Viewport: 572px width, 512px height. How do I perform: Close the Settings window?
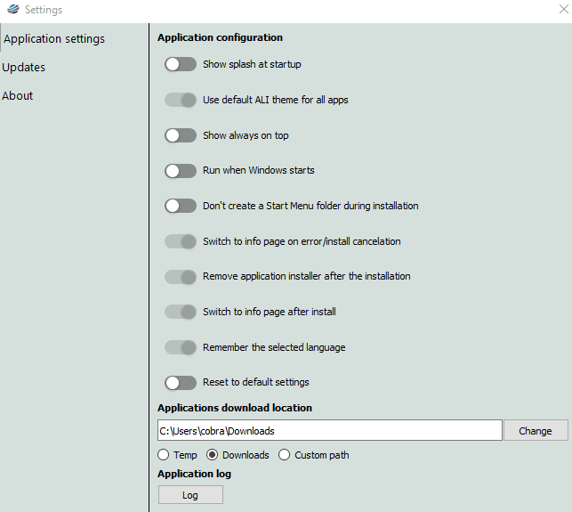click(564, 9)
